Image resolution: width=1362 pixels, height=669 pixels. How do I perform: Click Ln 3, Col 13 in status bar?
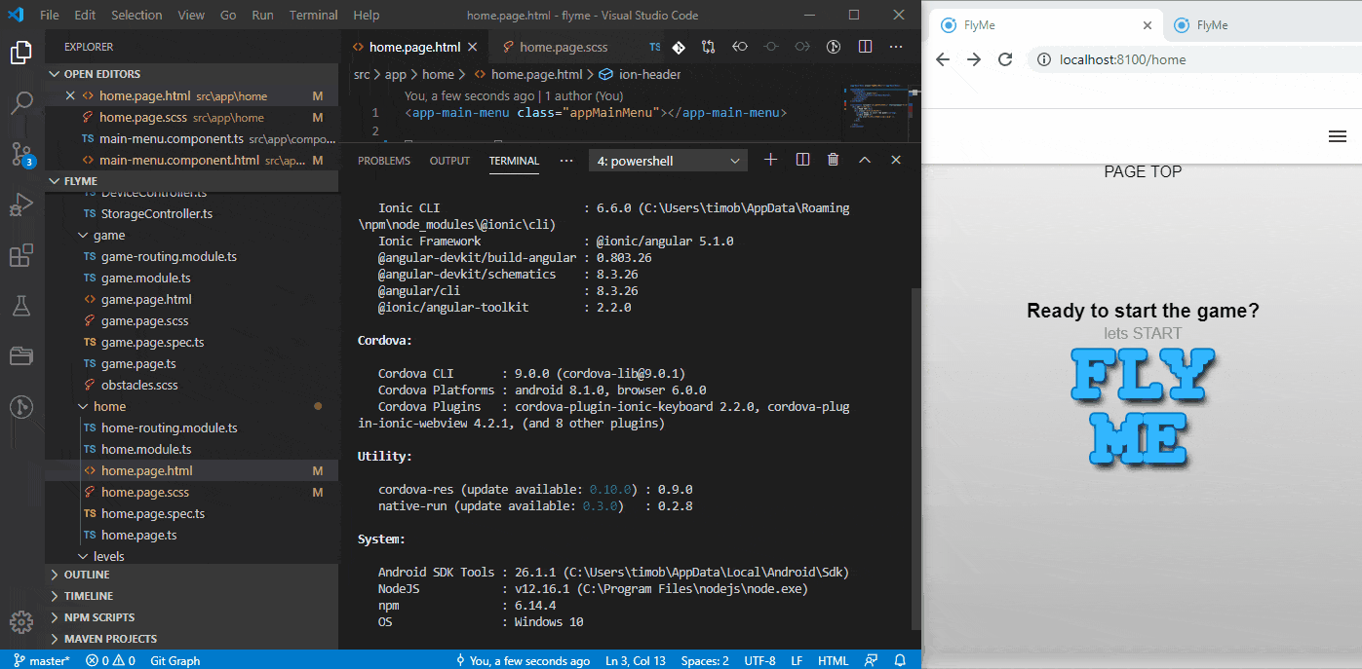click(x=636, y=660)
